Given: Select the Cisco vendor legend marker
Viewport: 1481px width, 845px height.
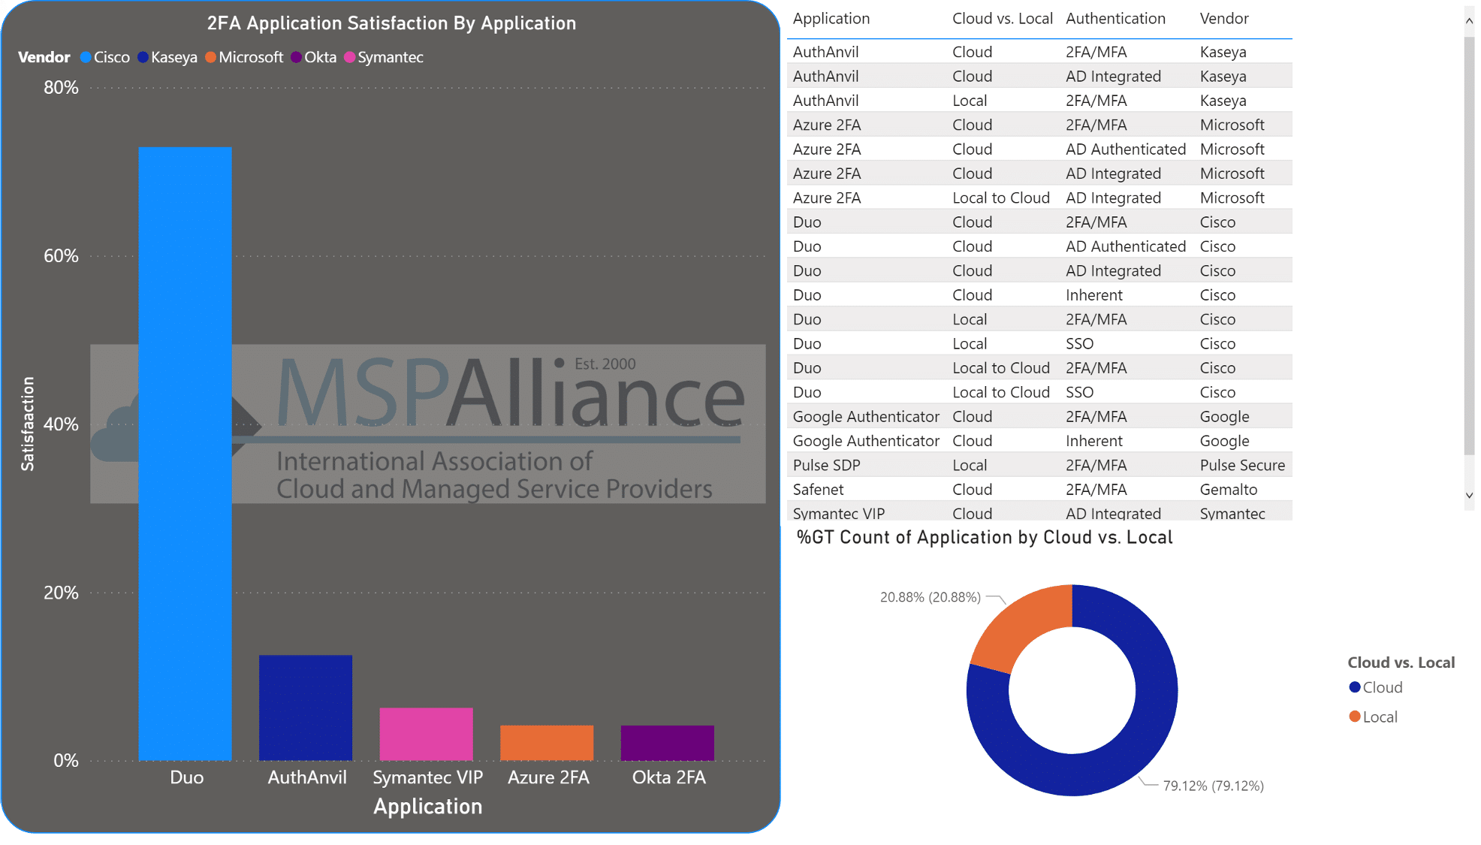Looking at the screenshot, I should 85,57.
